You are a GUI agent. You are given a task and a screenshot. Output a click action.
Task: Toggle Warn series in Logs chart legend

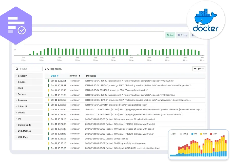(x=203, y=134)
